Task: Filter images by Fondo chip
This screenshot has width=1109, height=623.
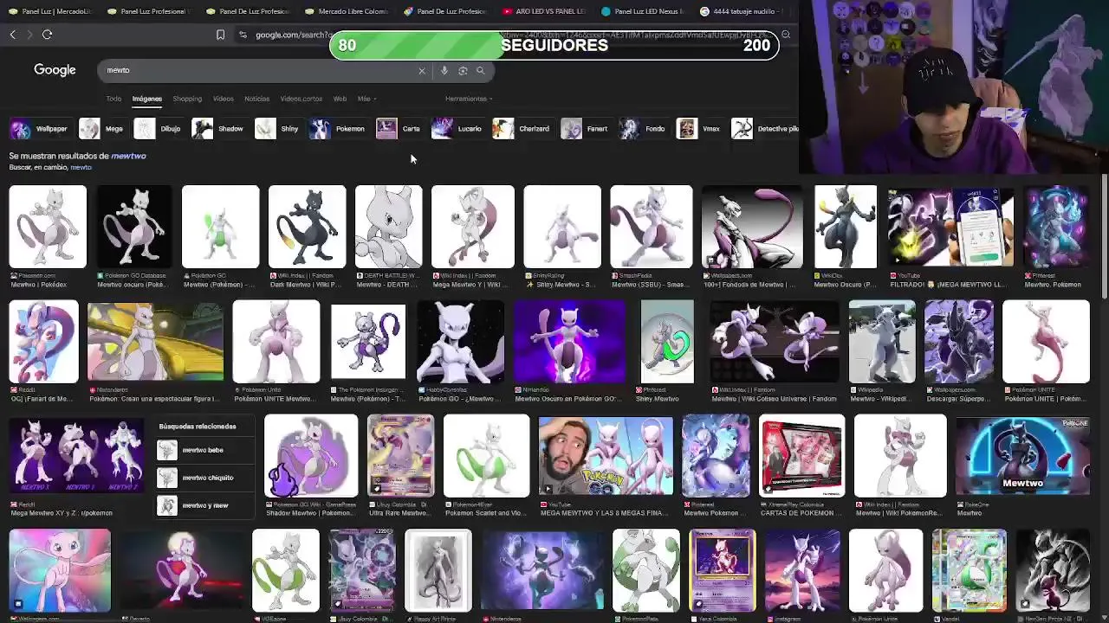Action: [642, 129]
